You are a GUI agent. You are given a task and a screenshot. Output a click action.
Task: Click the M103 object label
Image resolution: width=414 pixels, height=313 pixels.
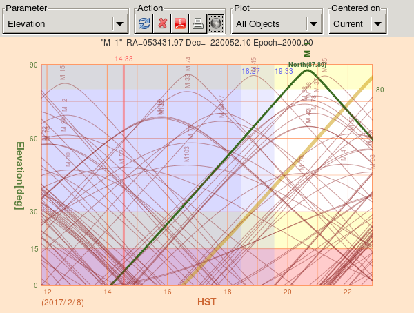186,154
